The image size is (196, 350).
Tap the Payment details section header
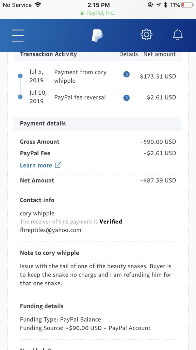tap(98, 124)
